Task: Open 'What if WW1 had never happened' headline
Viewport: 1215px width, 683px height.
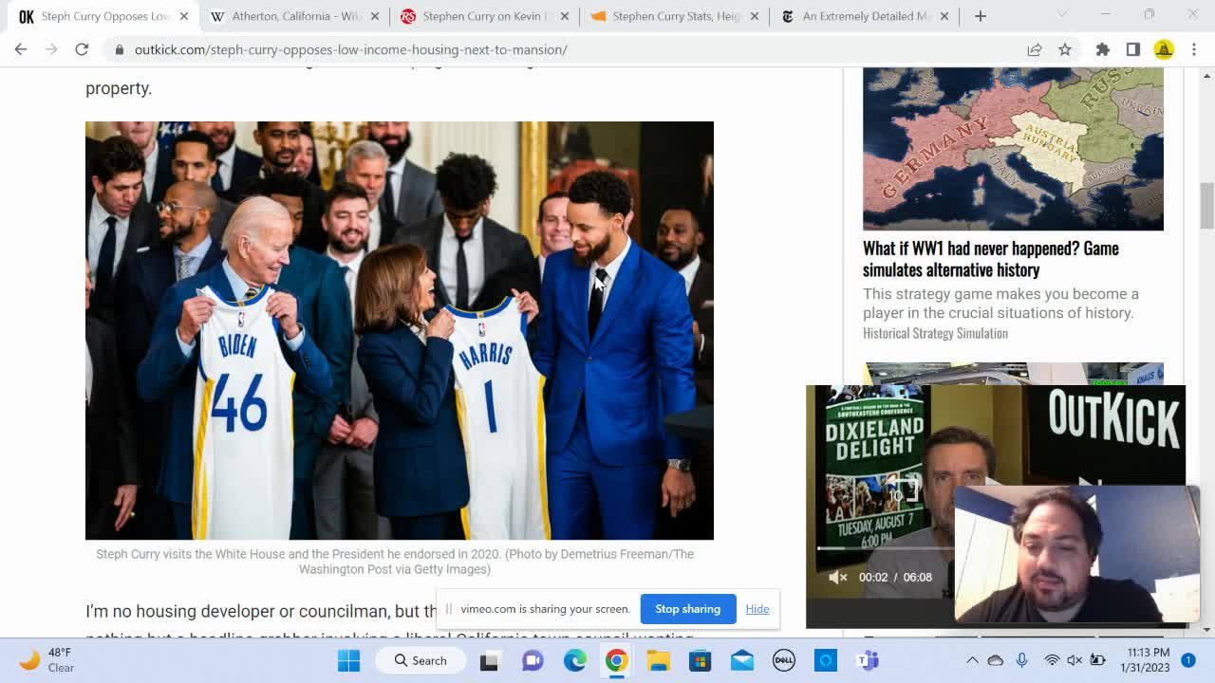Action: [x=991, y=259]
